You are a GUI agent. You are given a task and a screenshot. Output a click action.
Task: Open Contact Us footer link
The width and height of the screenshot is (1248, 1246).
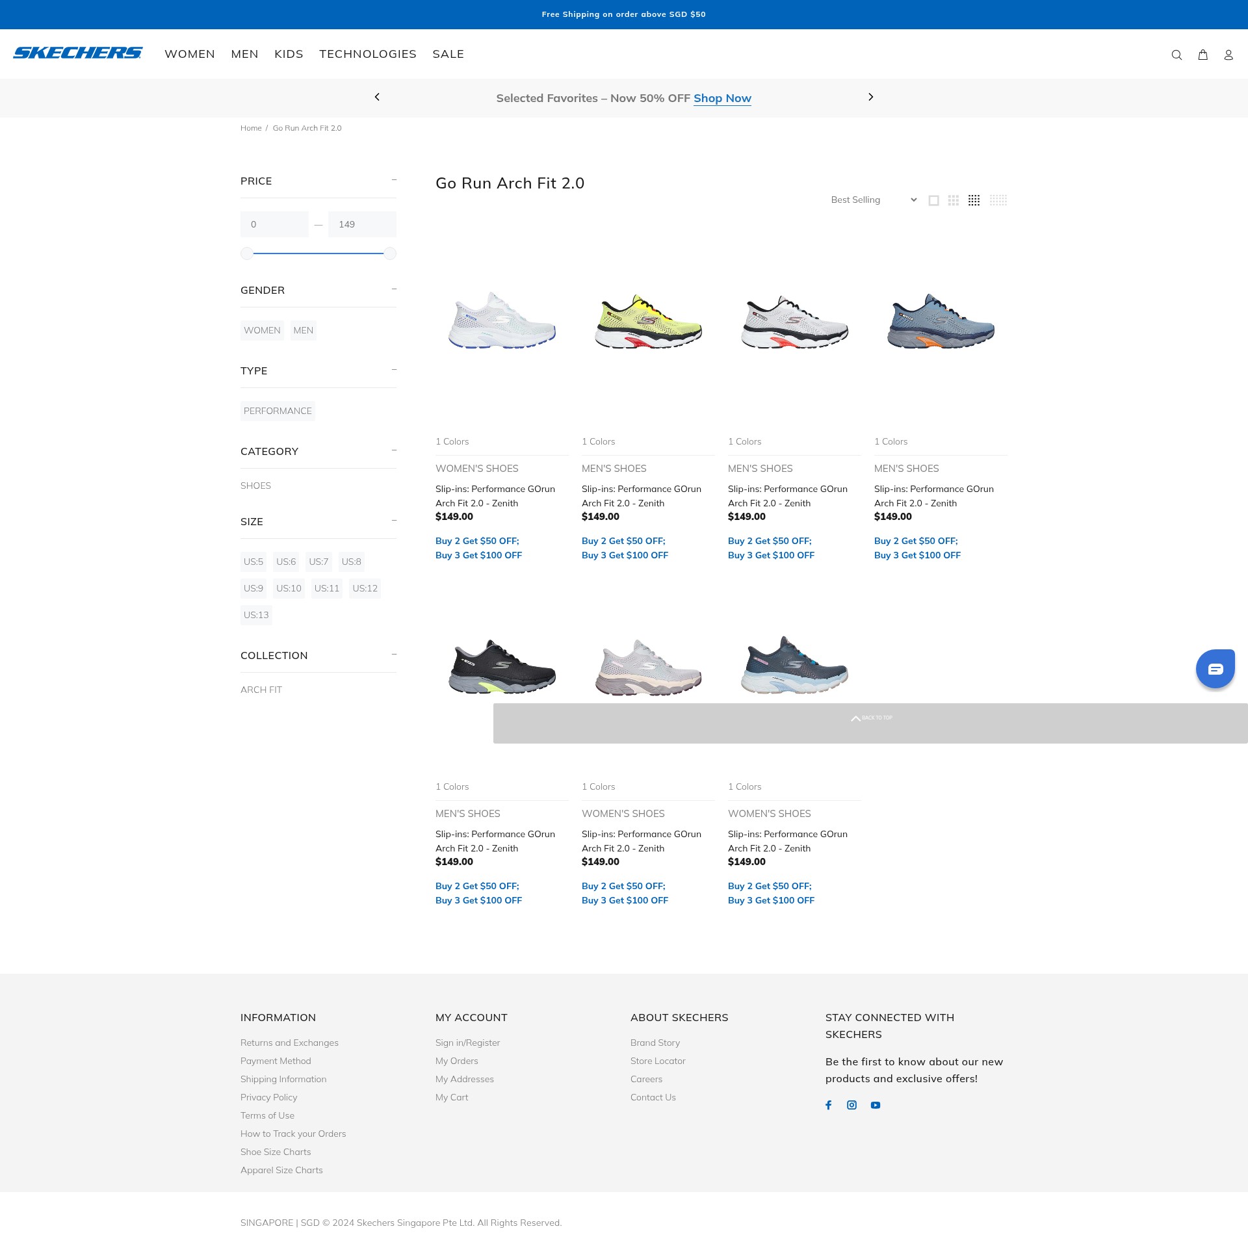(x=653, y=1097)
